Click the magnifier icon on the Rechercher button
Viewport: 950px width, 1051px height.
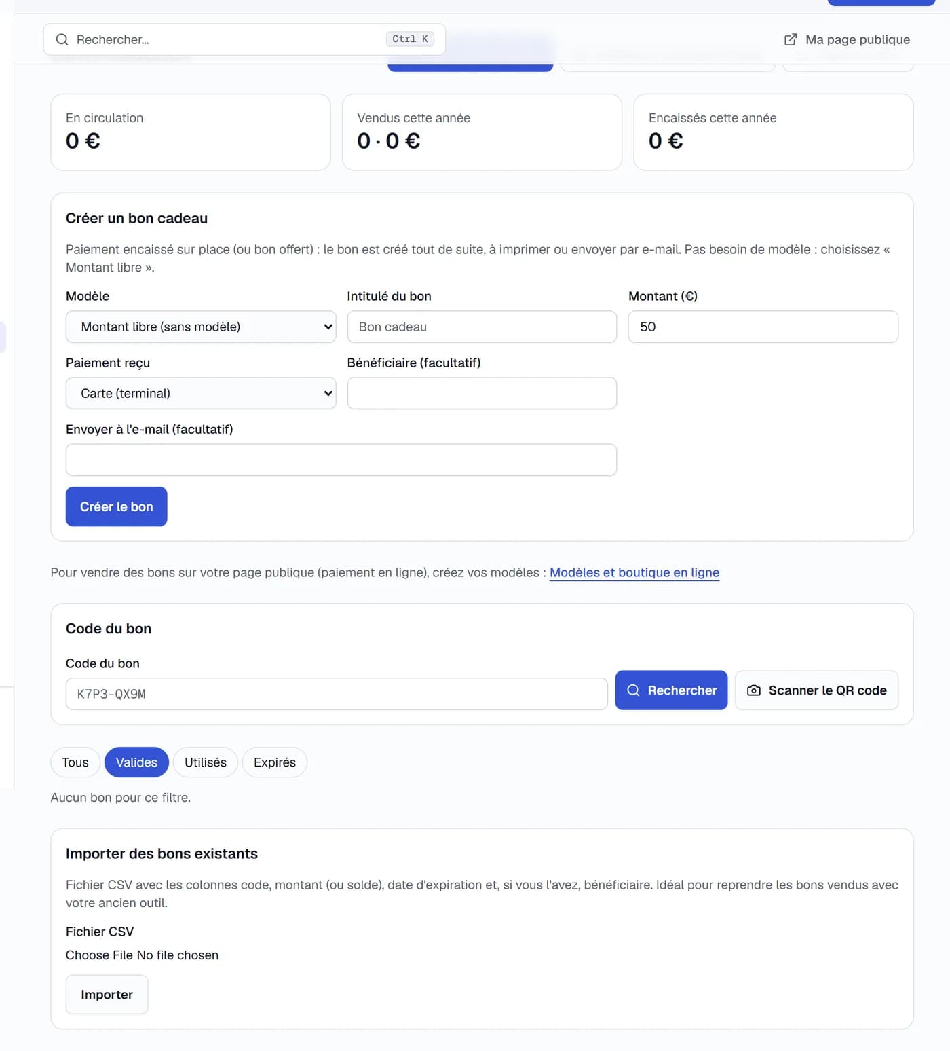pos(633,690)
